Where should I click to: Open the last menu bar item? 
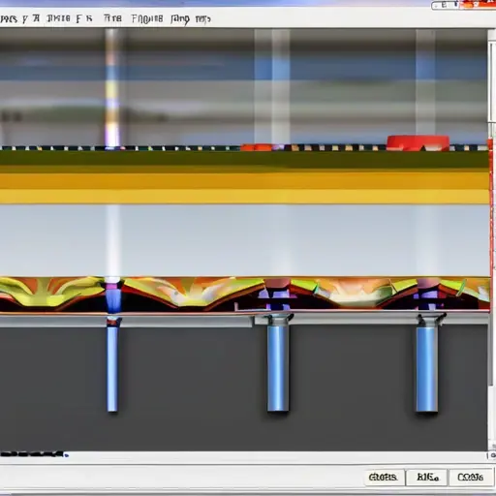202,19
